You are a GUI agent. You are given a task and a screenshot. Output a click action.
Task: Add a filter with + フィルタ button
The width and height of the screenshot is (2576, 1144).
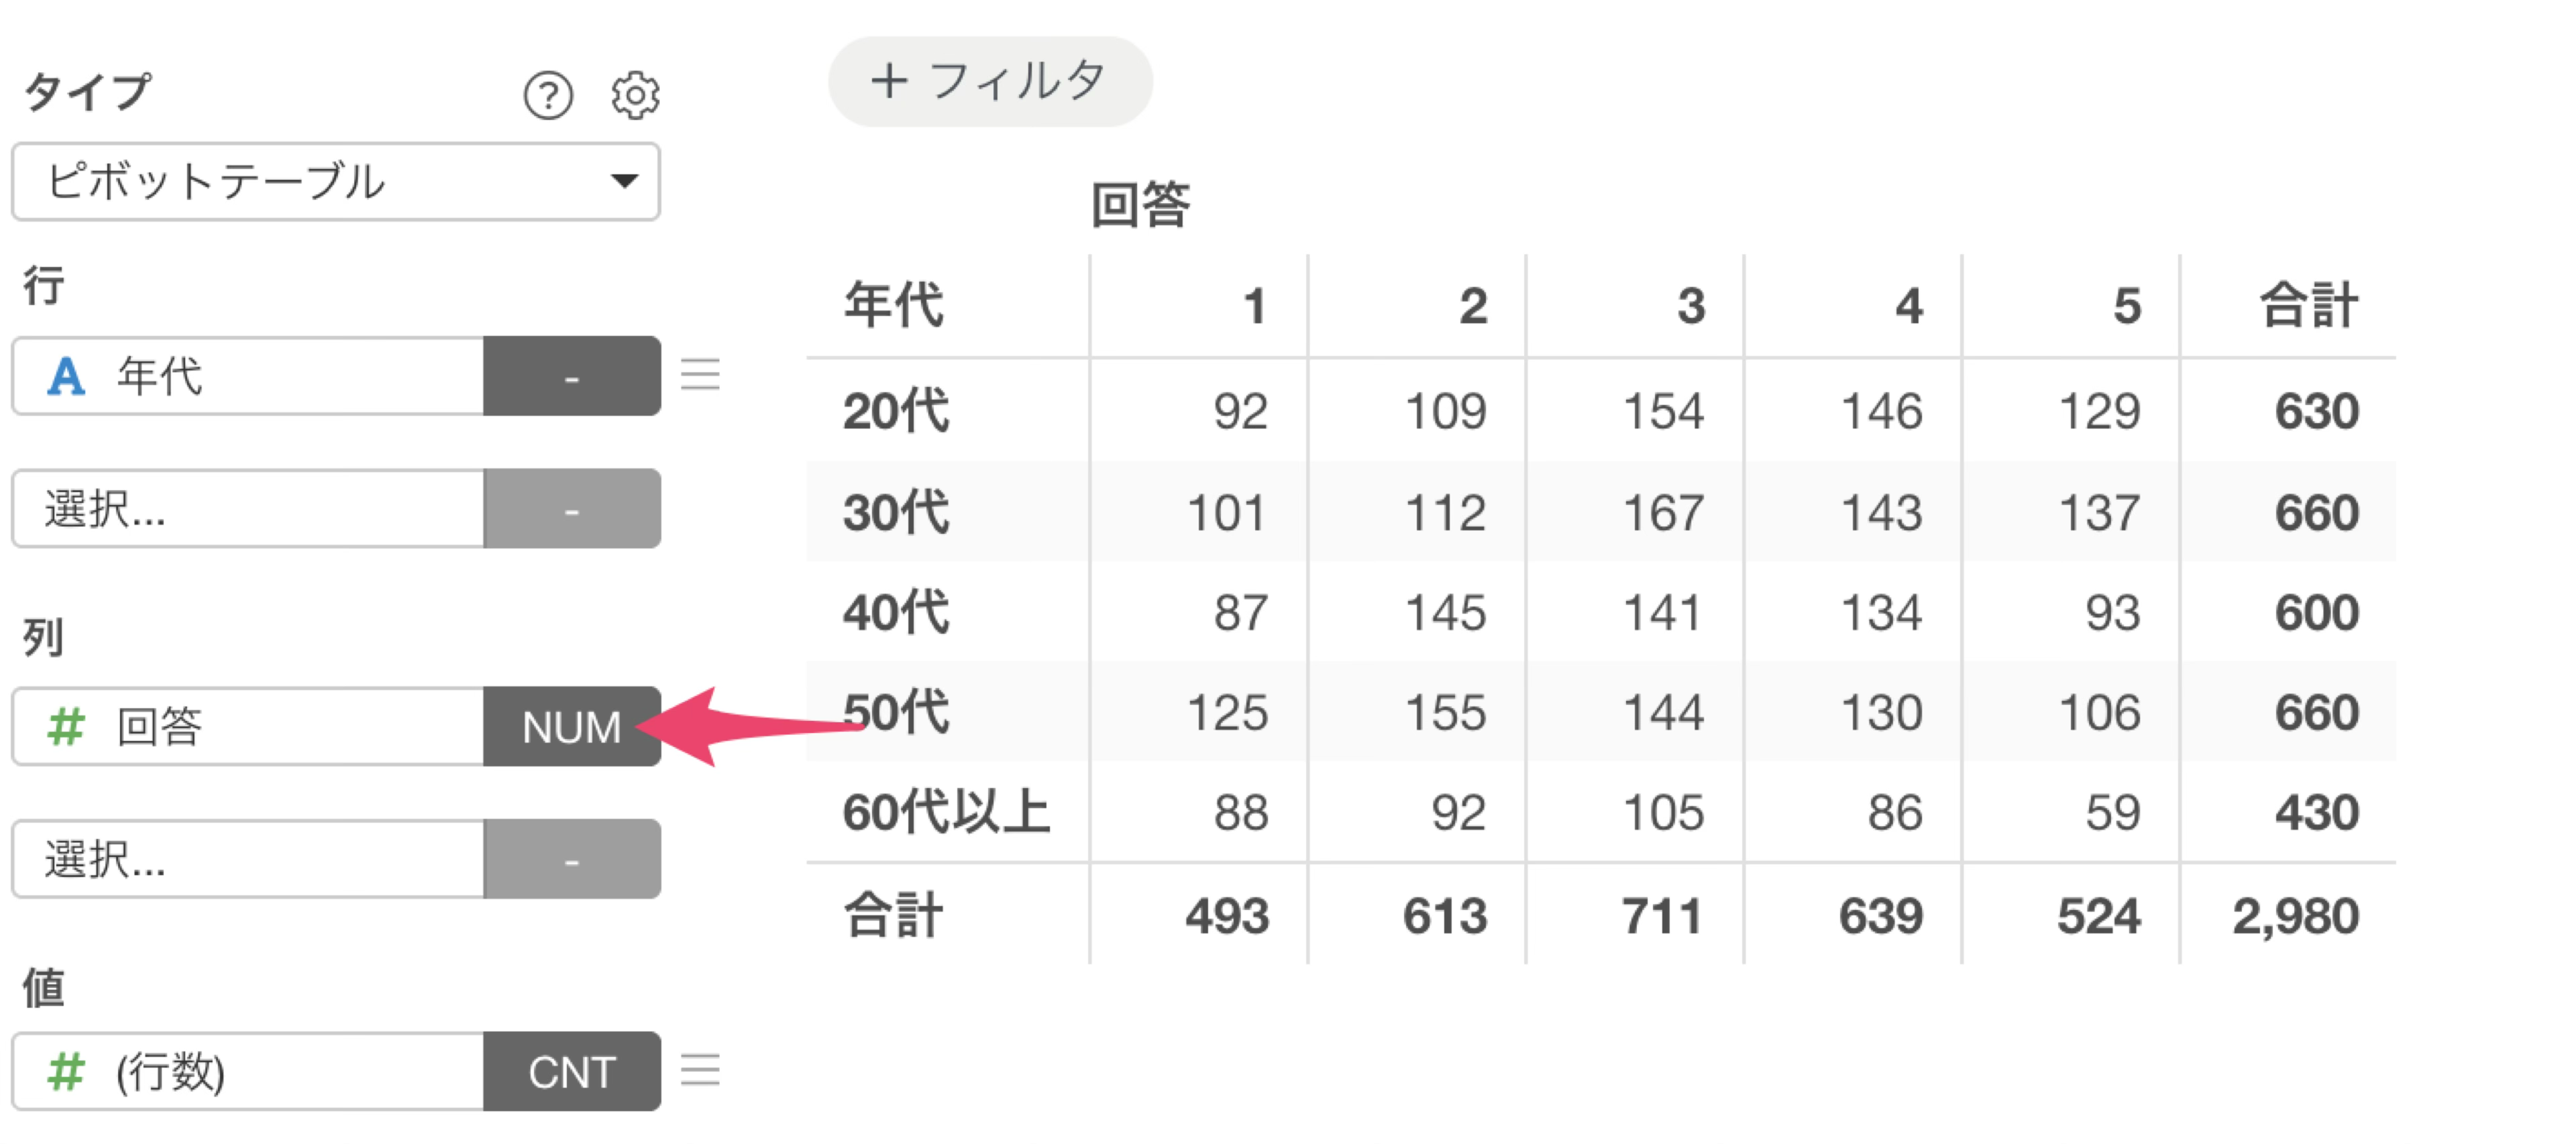pos(990,81)
